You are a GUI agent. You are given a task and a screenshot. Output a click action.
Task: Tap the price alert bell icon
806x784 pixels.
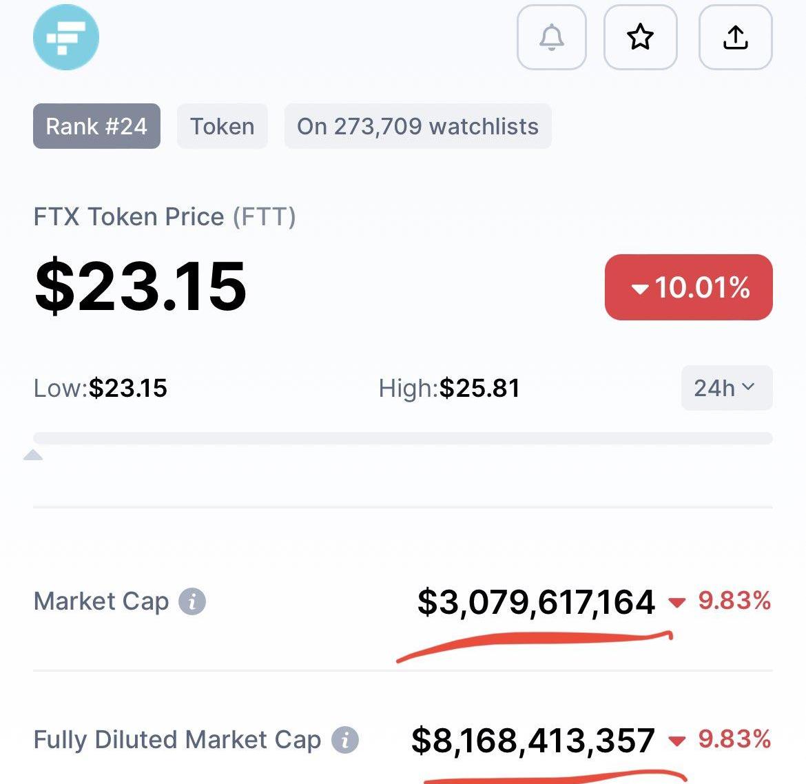(x=552, y=37)
